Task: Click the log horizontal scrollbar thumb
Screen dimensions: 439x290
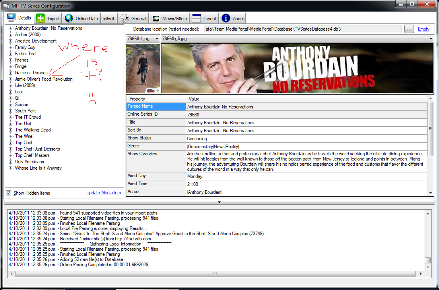Action: click(x=215, y=274)
